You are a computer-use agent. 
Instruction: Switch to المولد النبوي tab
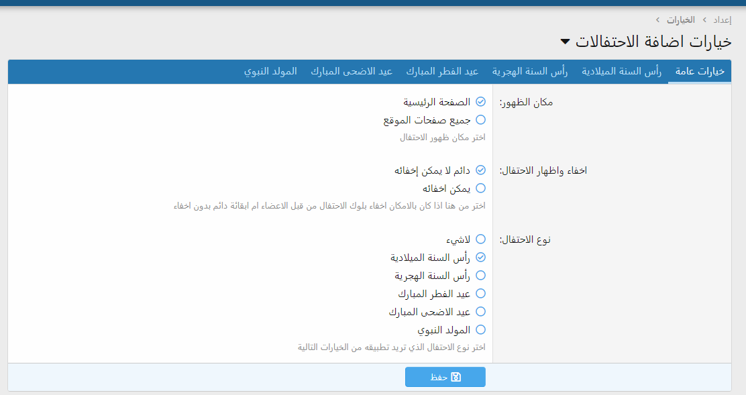coord(270,72)
